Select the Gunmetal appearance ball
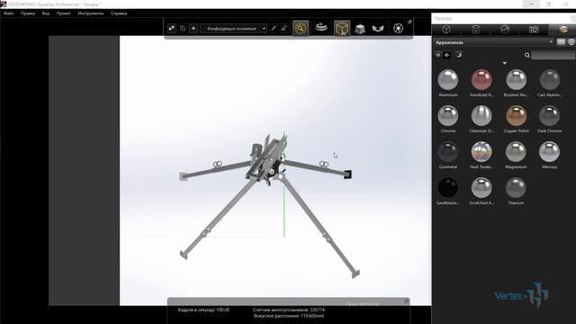Viewport: 576px width, 324px height. (448, 151)
